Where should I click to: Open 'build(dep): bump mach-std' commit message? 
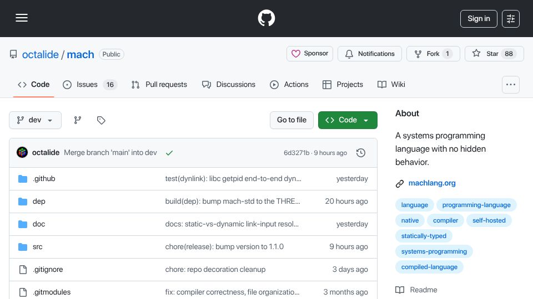(233, 202)
